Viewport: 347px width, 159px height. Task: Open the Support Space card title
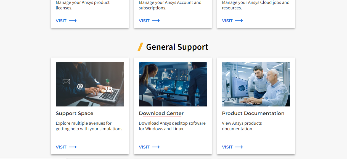75,113
